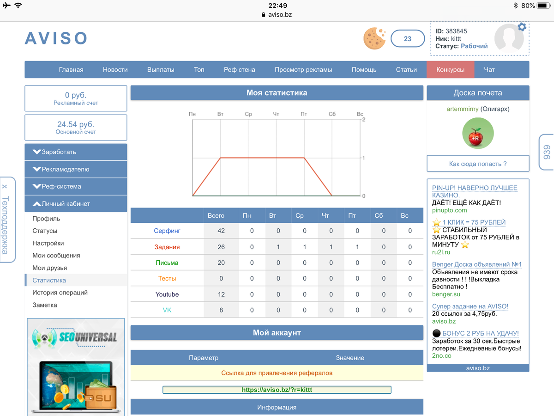Open profile settings gear icon
554x416 pixels.
(x=522, y=27)
